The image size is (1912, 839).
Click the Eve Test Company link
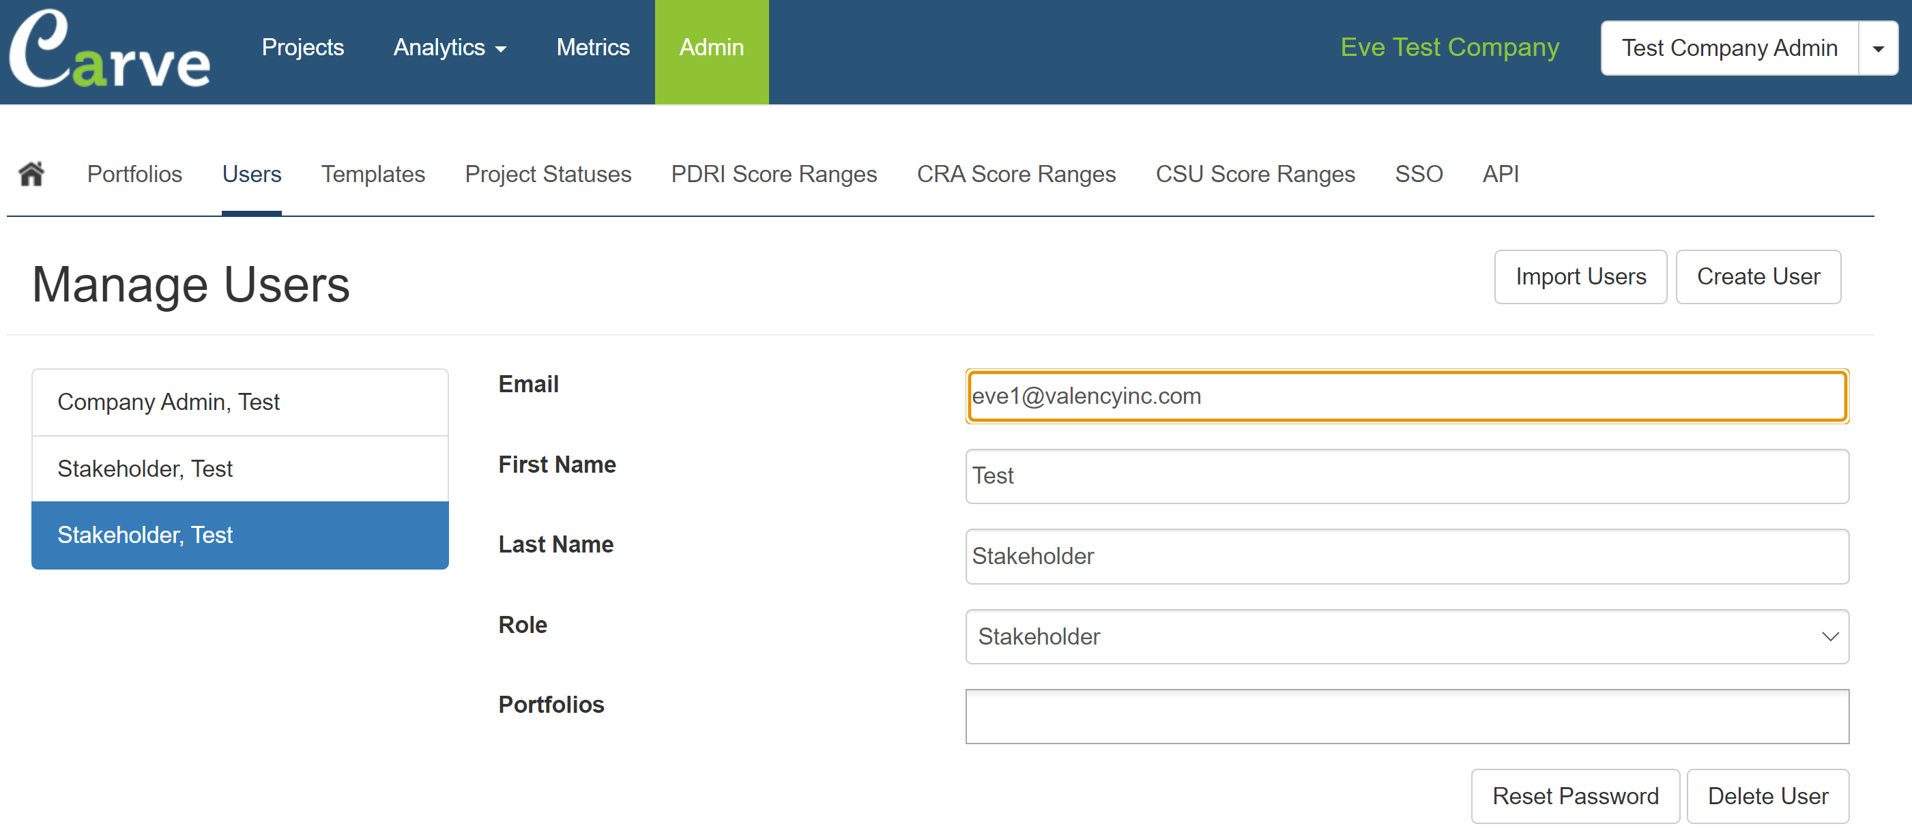(x=1449, y=48)
